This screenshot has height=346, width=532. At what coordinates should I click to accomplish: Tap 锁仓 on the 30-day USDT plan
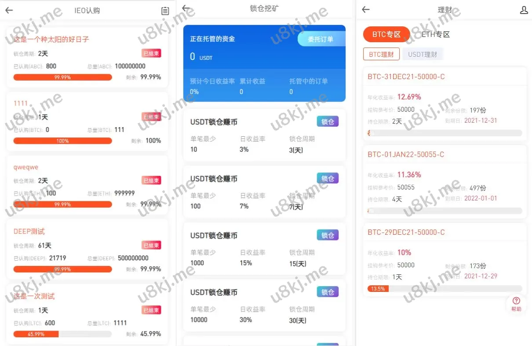(x=328, y=292)
